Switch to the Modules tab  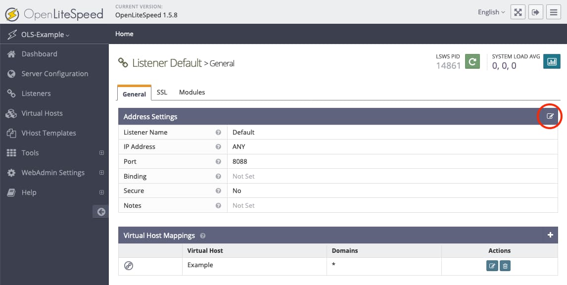pos(192,92)
